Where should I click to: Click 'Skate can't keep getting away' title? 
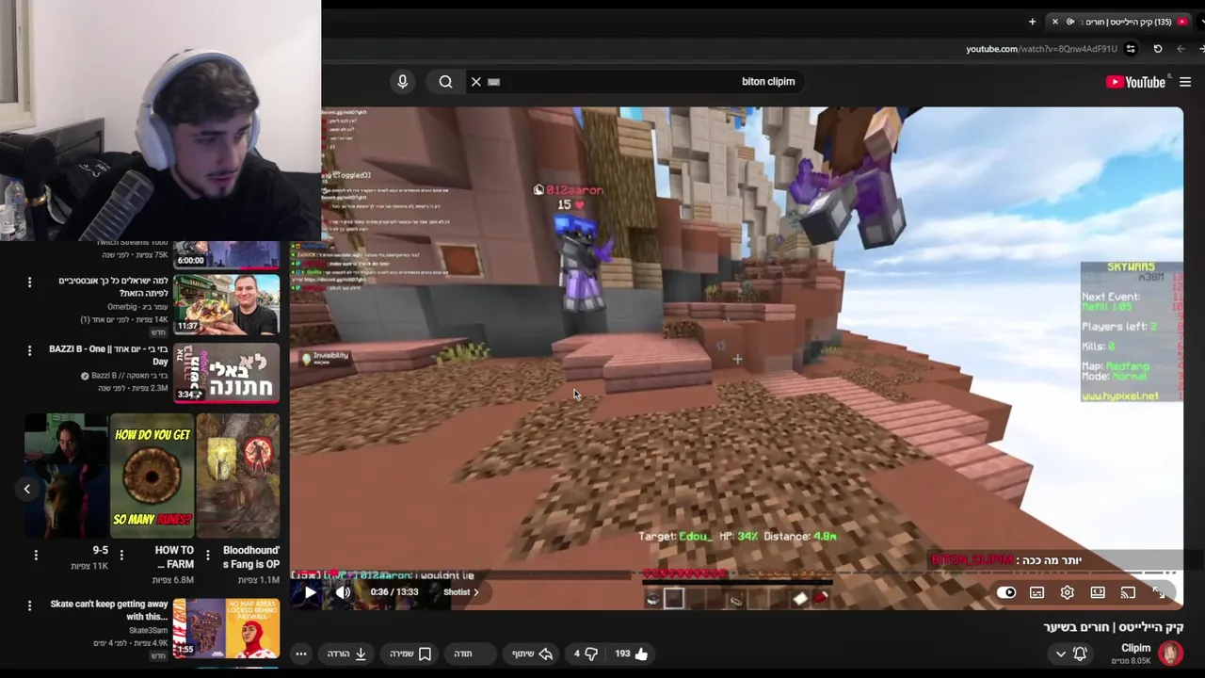click(109, 610)
